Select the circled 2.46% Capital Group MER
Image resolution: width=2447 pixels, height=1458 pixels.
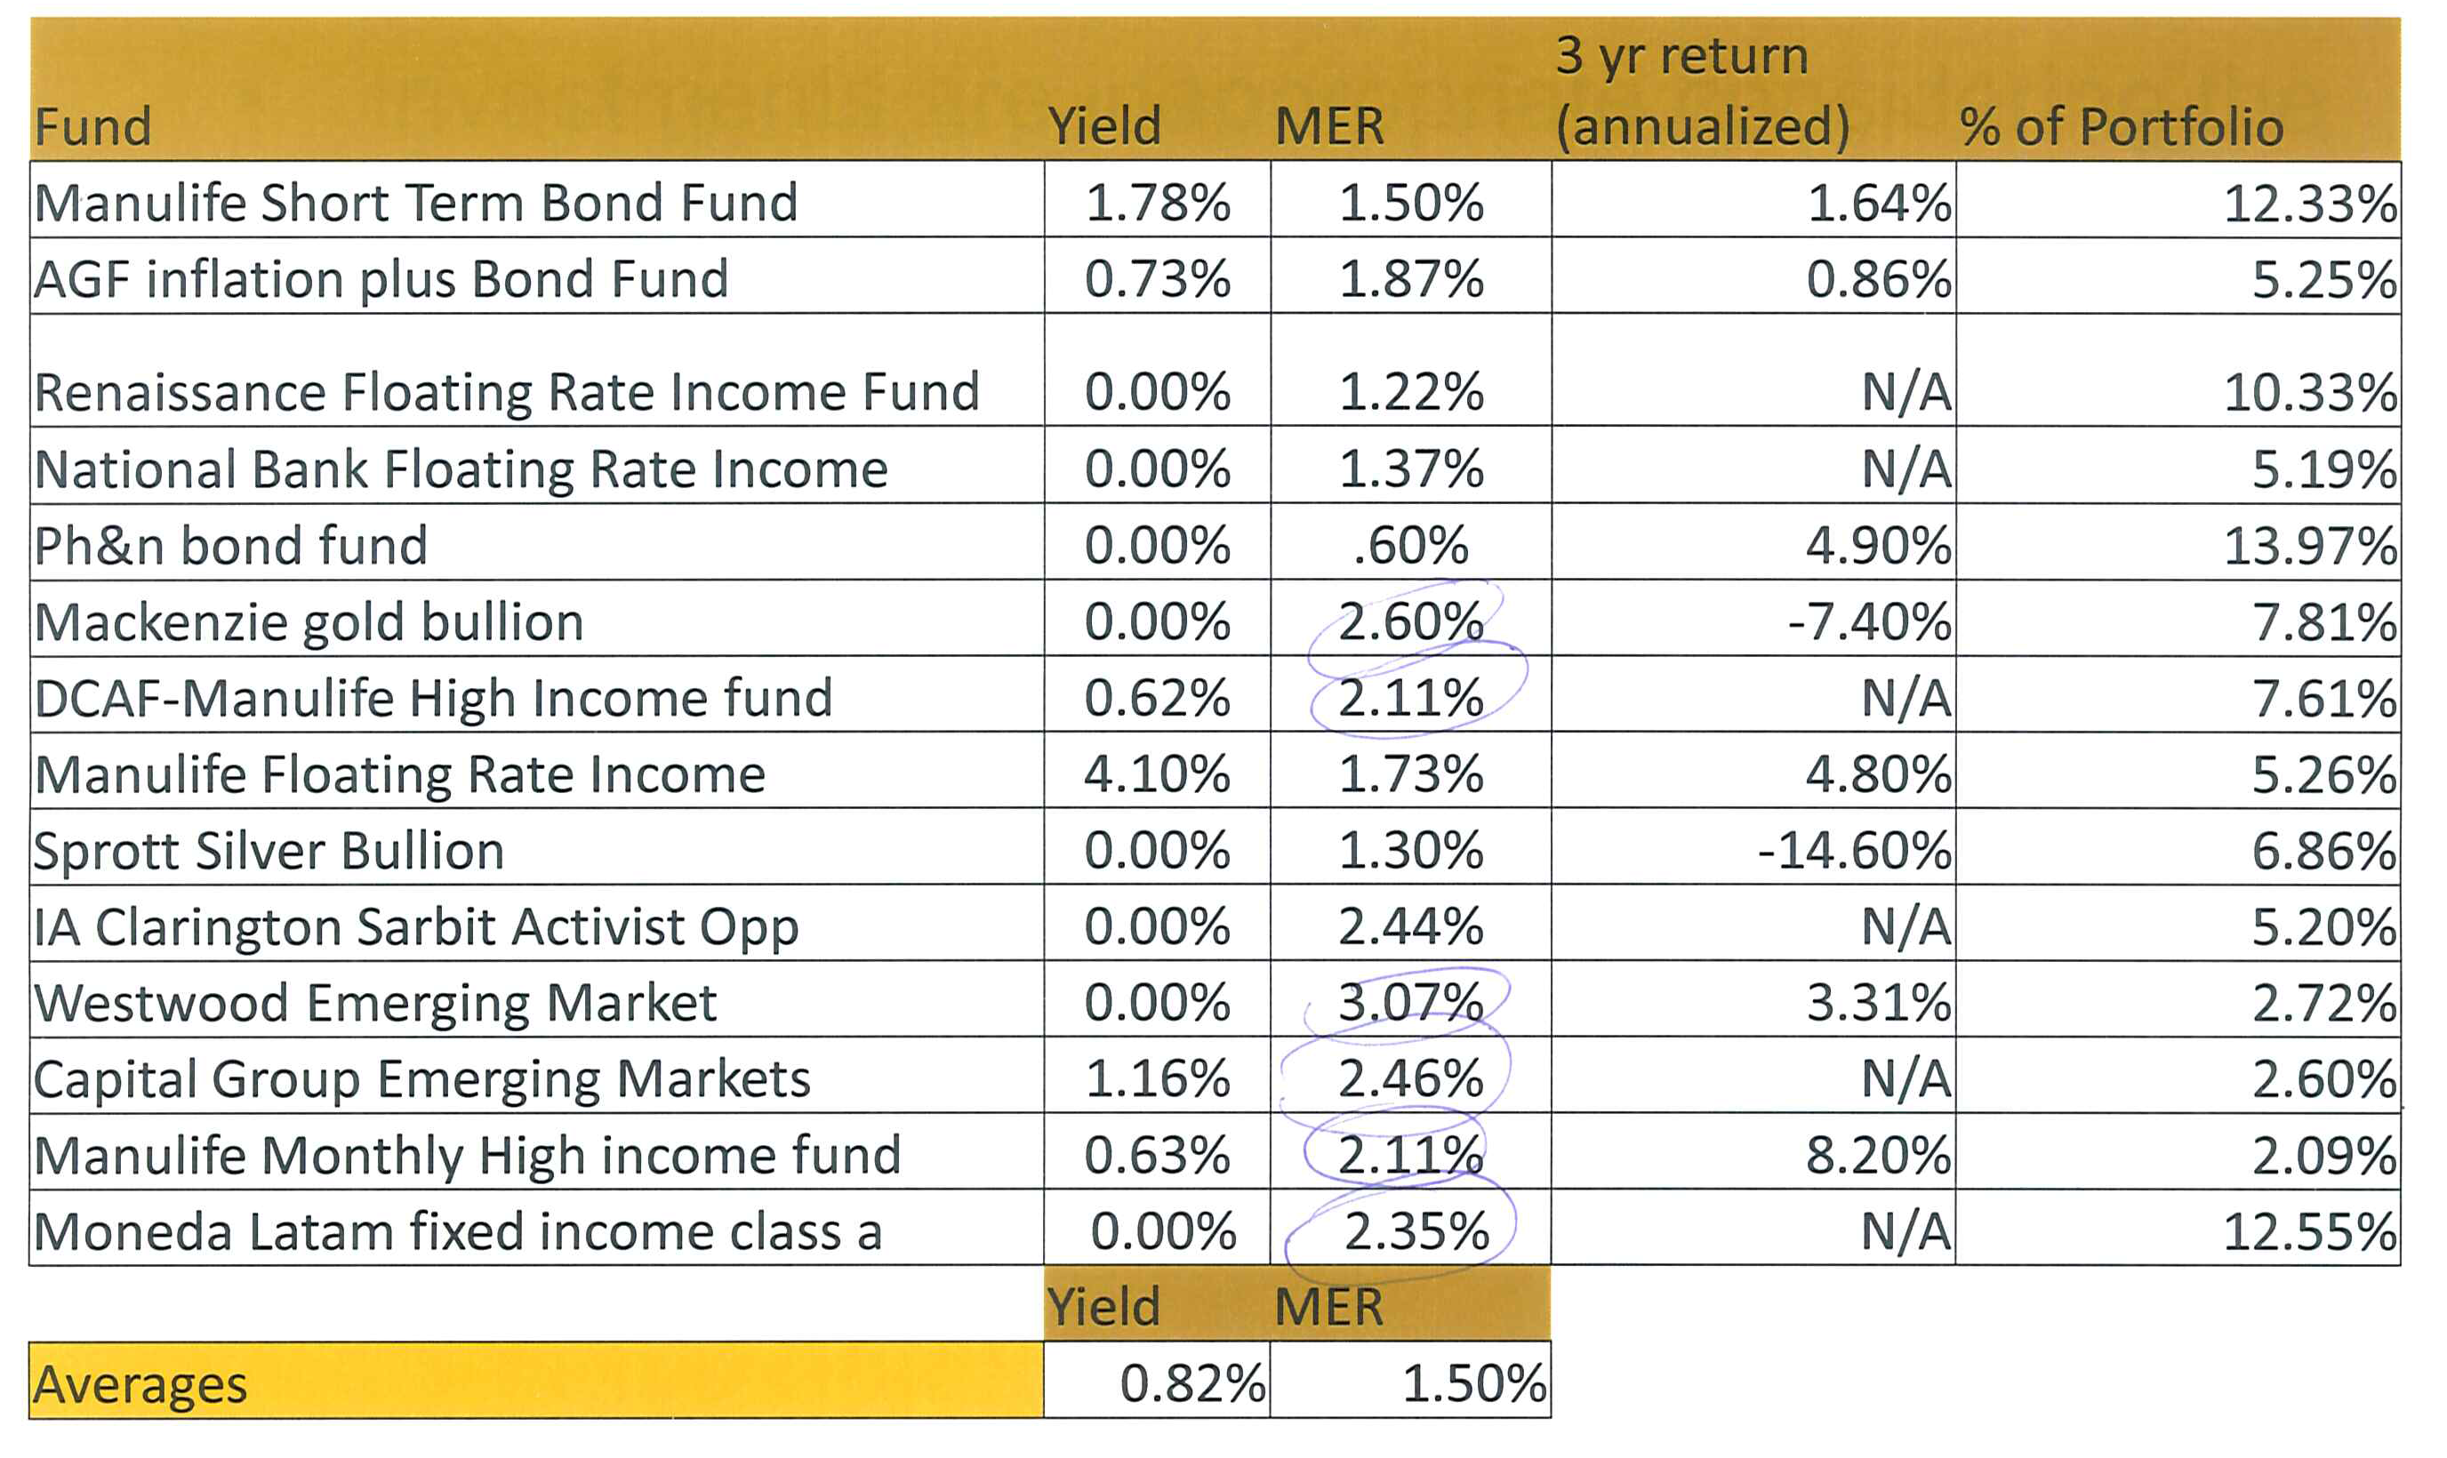pos(1410,1077)
